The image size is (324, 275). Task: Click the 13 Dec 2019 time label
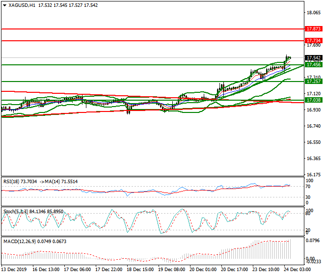point(14,270)
